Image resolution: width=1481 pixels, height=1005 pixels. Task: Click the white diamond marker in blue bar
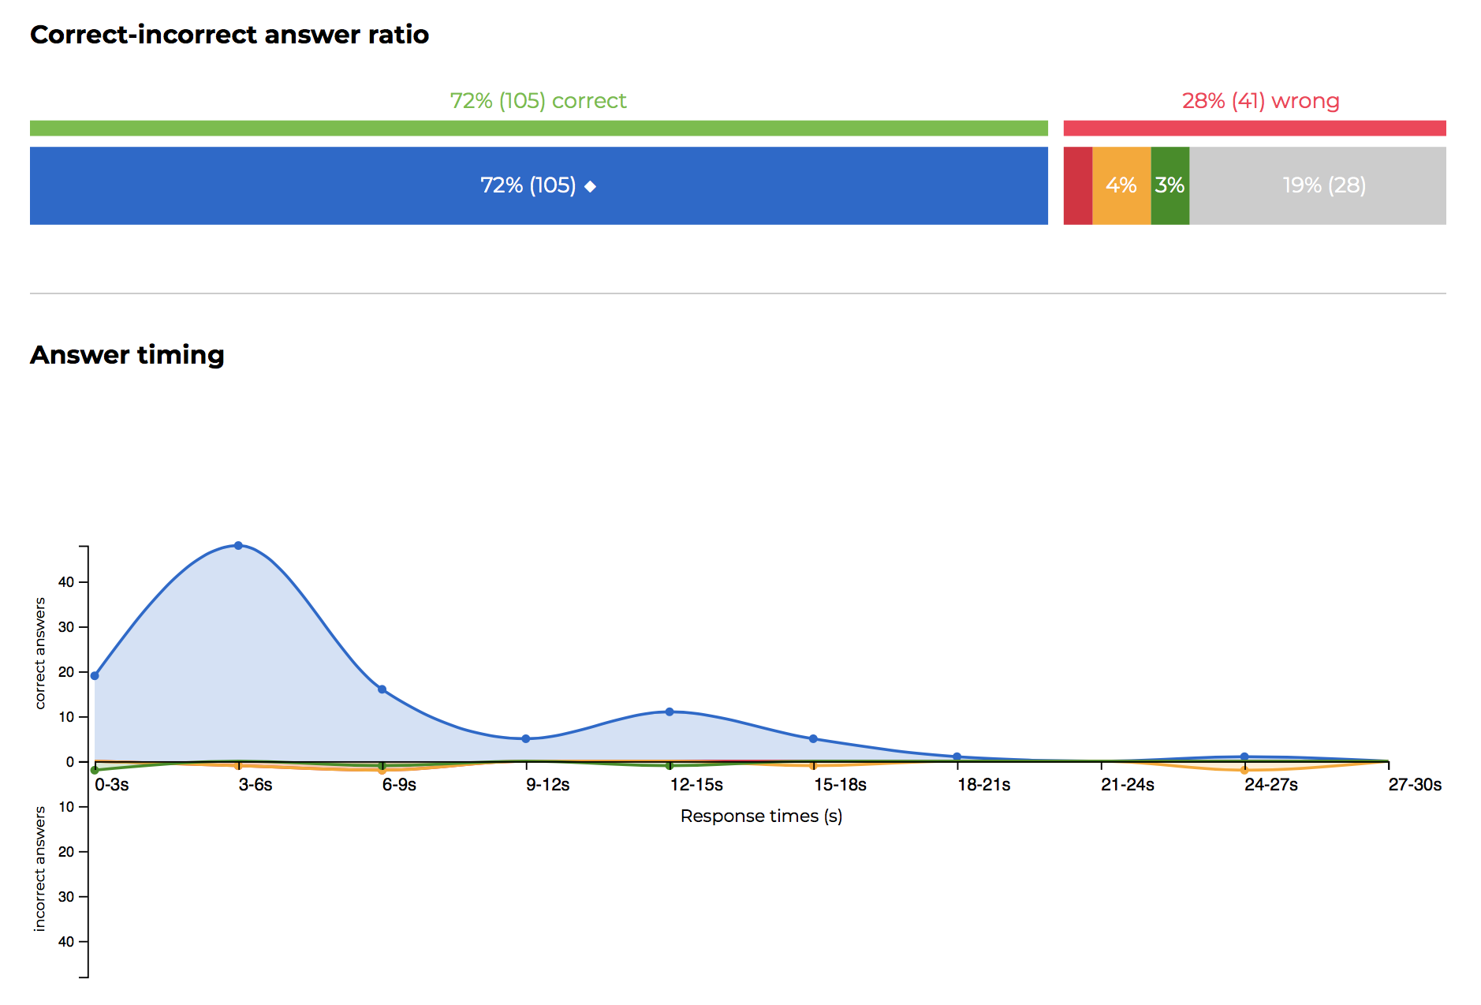coord(590,186)
